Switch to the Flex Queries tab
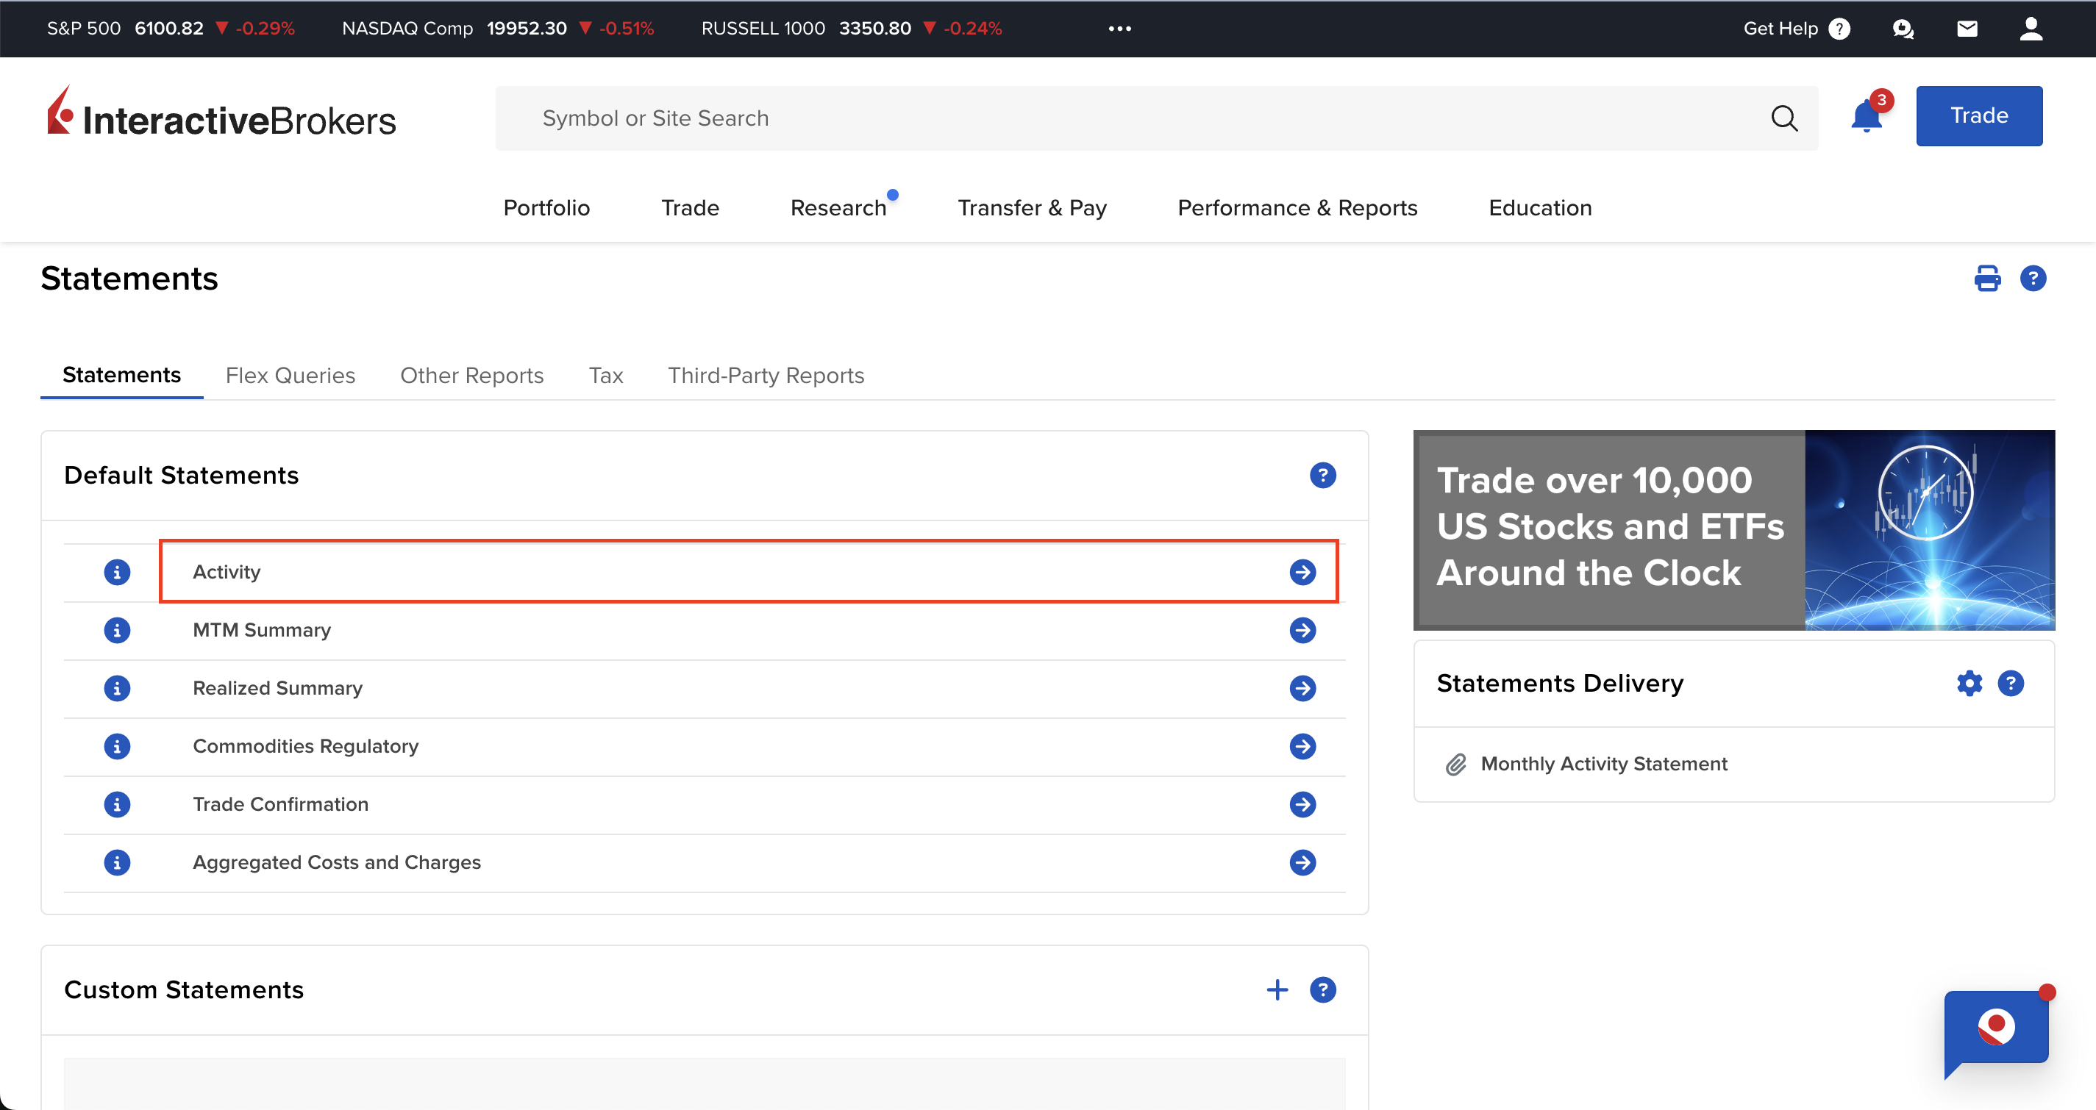This screenshot has height=1110, width=2096. tap(290, 376)
